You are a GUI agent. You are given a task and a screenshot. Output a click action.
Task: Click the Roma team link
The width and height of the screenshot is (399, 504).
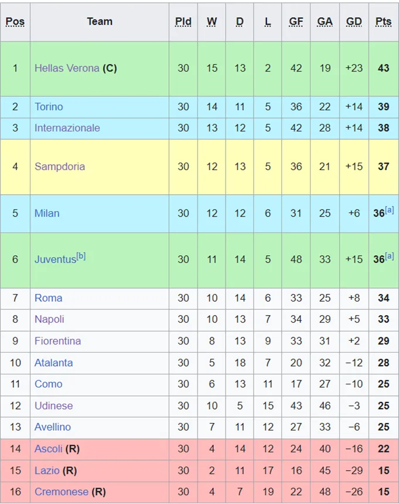(x=48, y=298)
